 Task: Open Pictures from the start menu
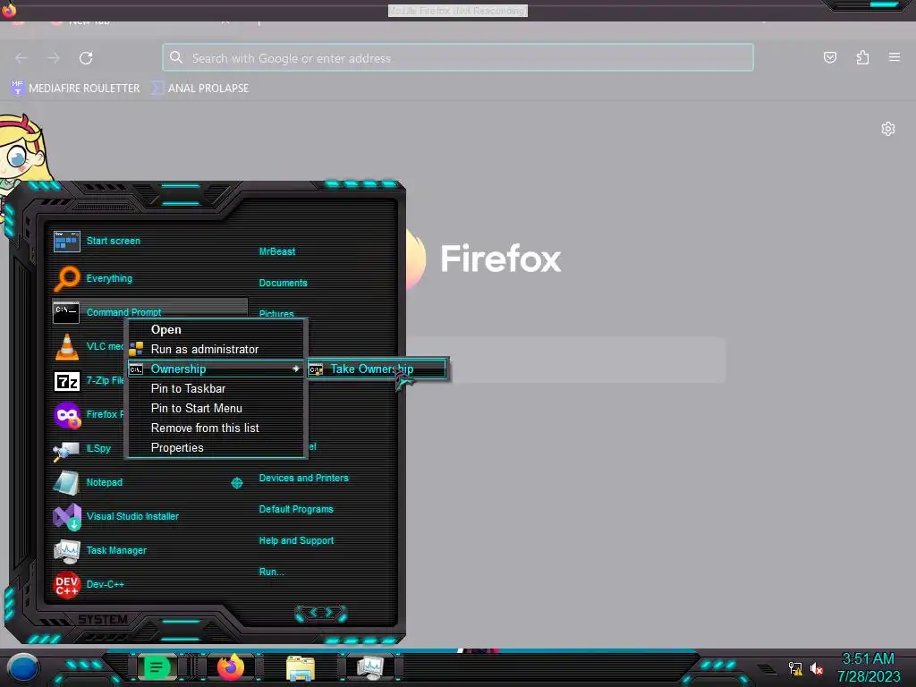276,314
